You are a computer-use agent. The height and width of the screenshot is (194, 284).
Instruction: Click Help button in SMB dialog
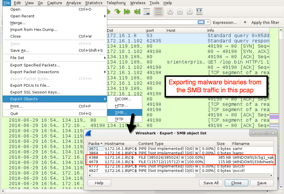(x=99, y=183)
